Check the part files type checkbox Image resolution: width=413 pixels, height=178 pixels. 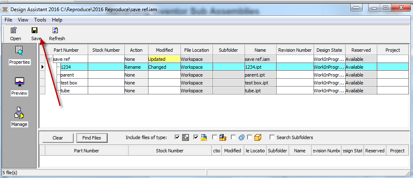pos(250,137)
